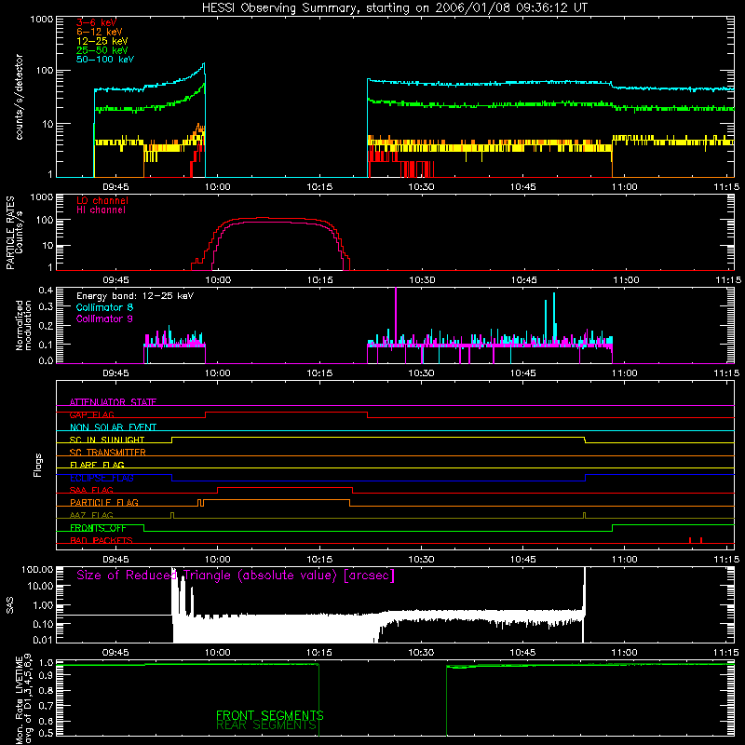The image size is (745, 745).
Task: Click the SC_IN_SUNLIGHT flag label
Action: (x=107, y=440)
